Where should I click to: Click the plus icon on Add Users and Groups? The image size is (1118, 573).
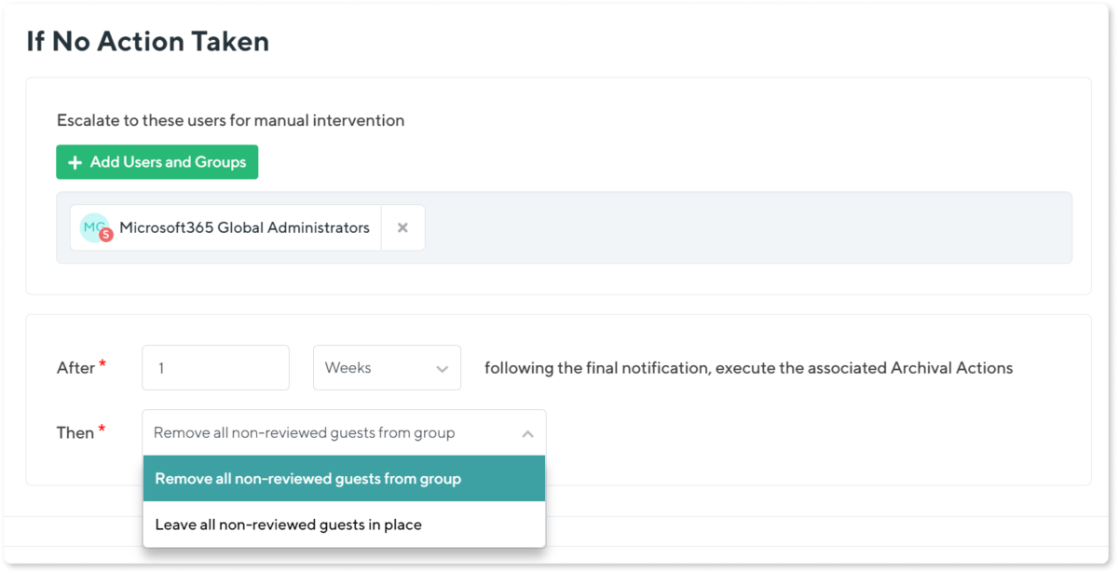(x=75, y=161)
